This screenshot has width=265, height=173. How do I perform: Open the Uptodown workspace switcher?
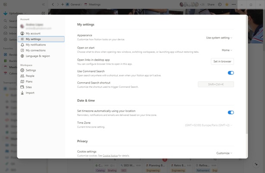[15, 13]
